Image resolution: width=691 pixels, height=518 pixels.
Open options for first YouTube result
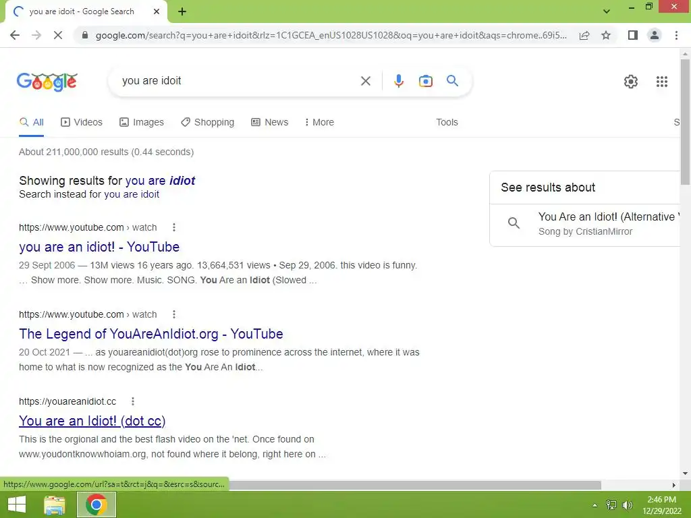click(x=174, y=227)
